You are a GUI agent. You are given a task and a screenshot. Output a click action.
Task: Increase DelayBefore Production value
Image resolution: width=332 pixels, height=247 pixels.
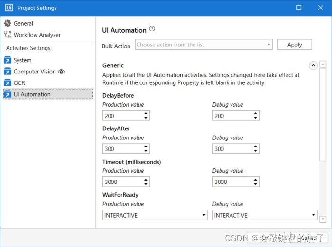146,114
